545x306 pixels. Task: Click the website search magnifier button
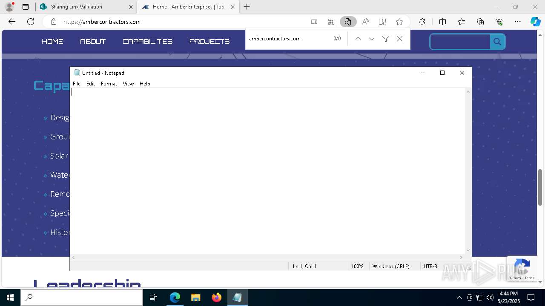pos(497,42)
